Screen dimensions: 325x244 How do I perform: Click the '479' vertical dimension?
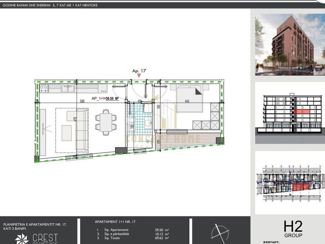(75, 119)
